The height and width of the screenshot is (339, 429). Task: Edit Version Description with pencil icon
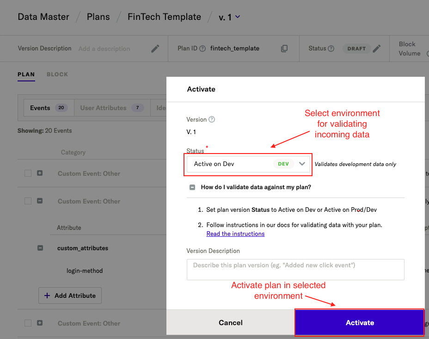(x=155, y=49)
